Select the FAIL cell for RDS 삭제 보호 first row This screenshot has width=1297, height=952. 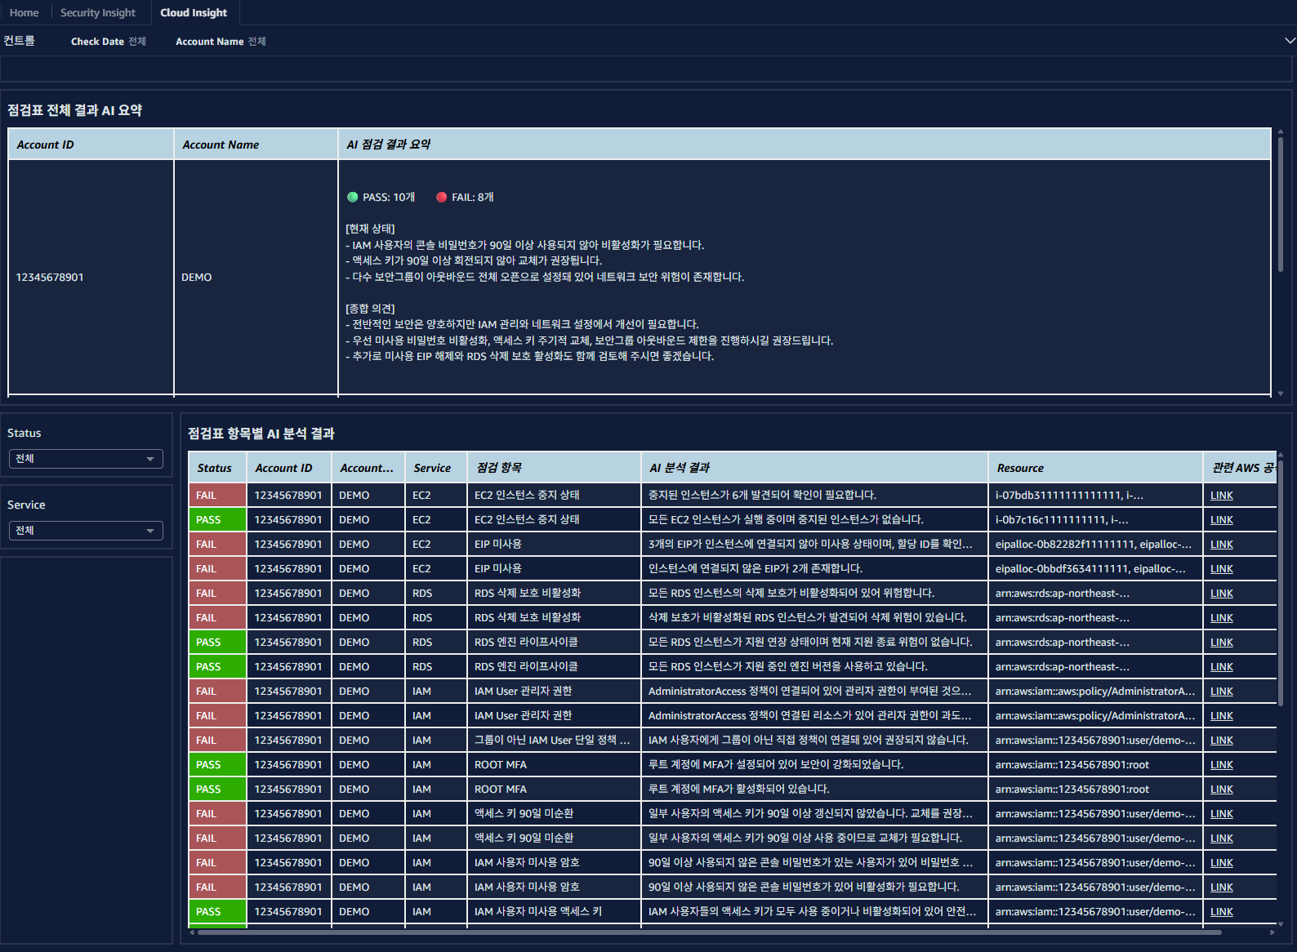point(217,593)
